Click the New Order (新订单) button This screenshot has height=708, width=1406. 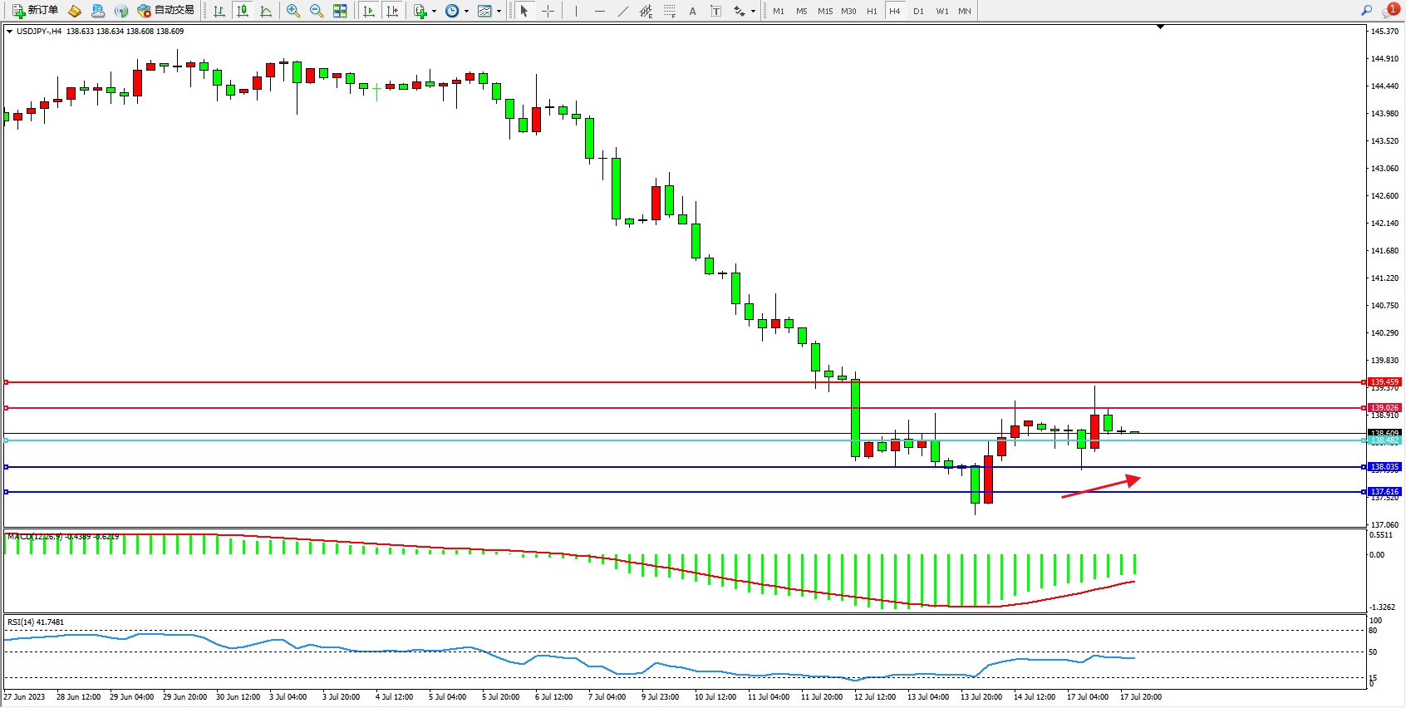tap(35, 11)
